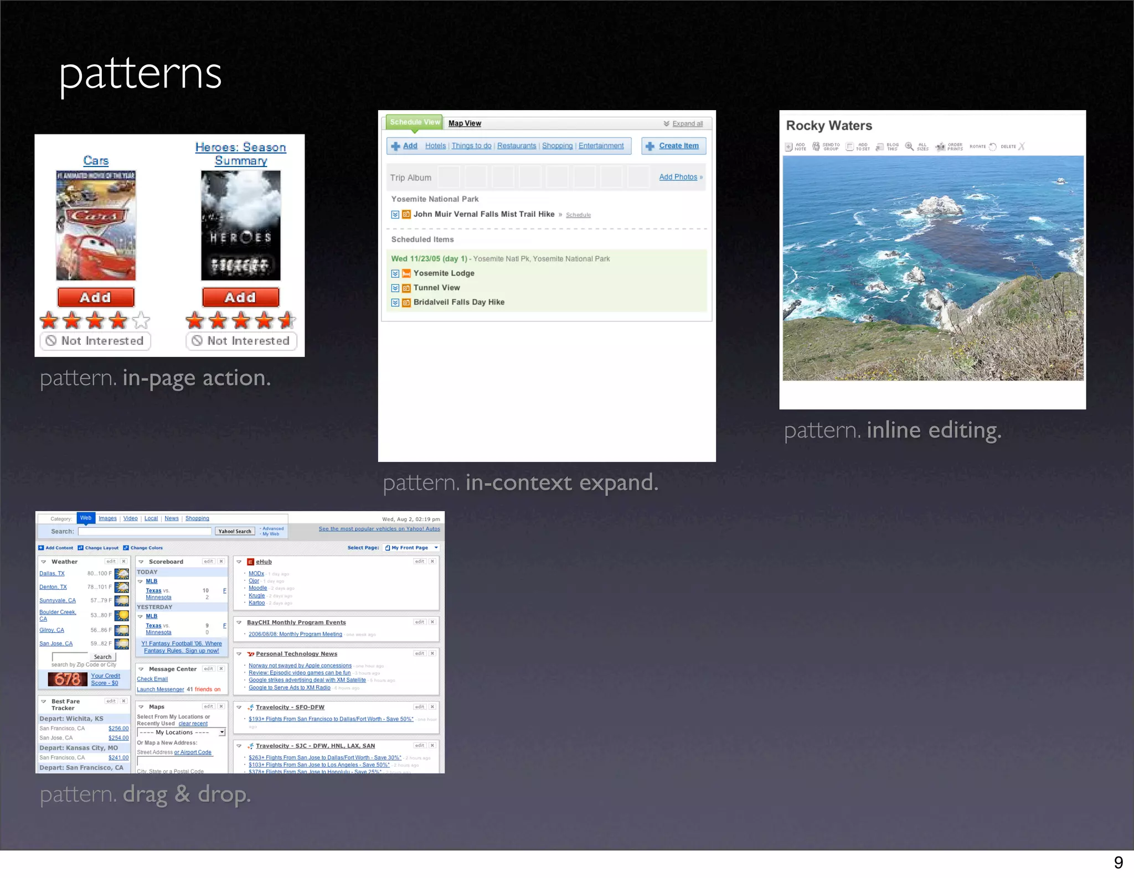Collapse the Weather module triangle

[44, 562]
